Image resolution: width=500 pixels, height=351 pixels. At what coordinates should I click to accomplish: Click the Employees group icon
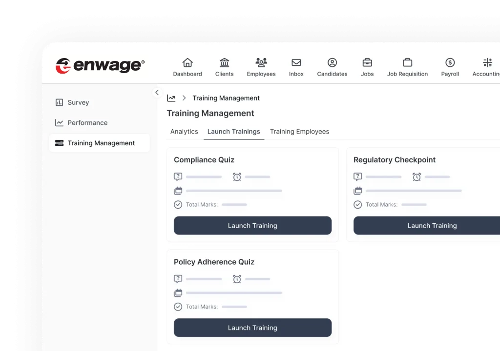click(261, 63)
